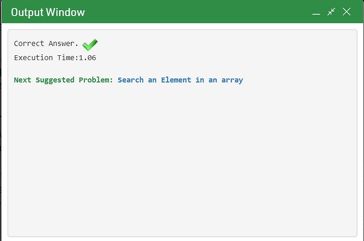Click the Next Suggested Problem green label
Screen dimensions: 364x241
(x=64, y=80)
